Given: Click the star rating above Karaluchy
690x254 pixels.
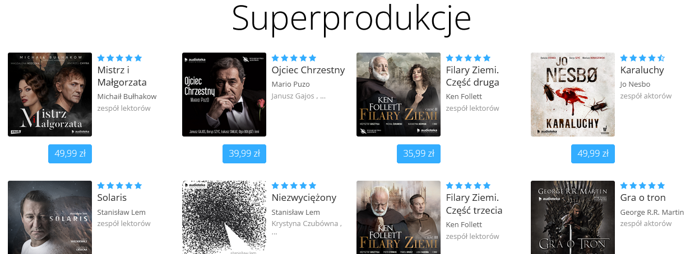Looking at the screenshot, I should (642, 58).
